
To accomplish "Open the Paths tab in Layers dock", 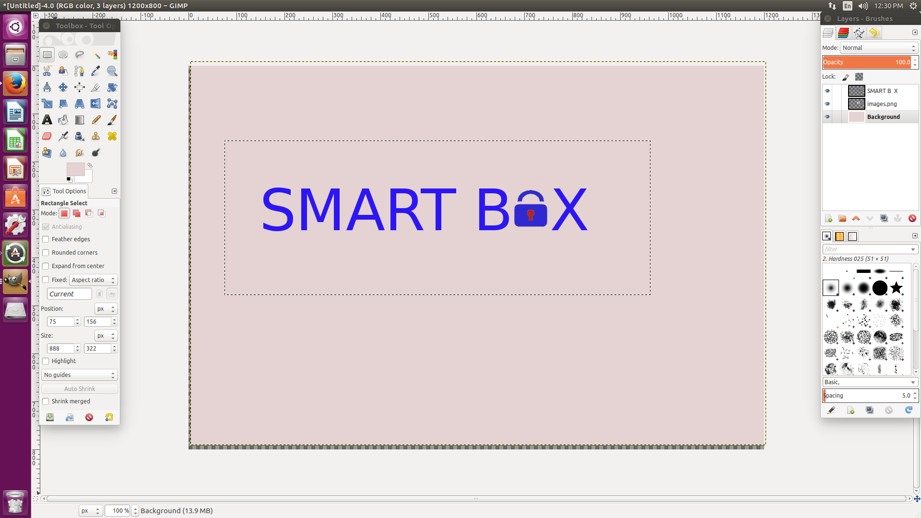I will 859,33.
